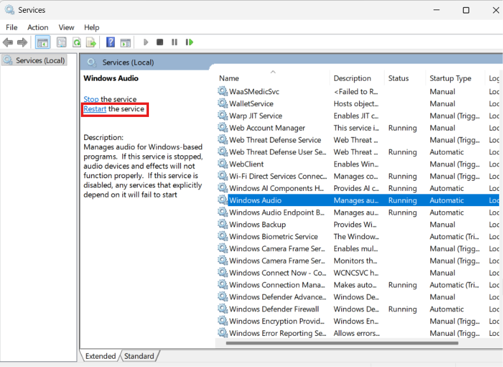The image size is (503, 367).
Task: Sort by the Startup Type column header
Action: [455, 78]
